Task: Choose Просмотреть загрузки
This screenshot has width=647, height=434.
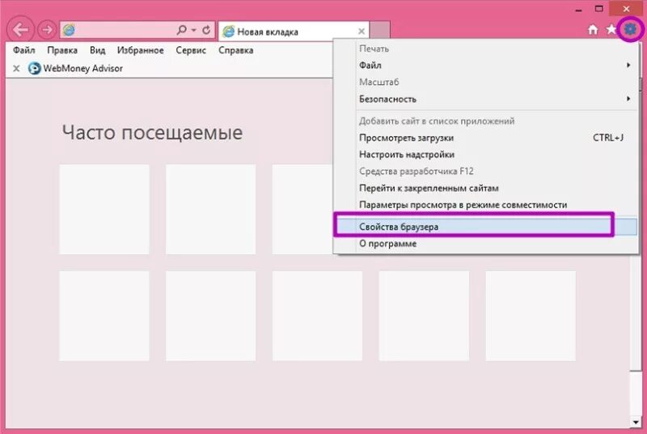Action: (x=486, y=138)
